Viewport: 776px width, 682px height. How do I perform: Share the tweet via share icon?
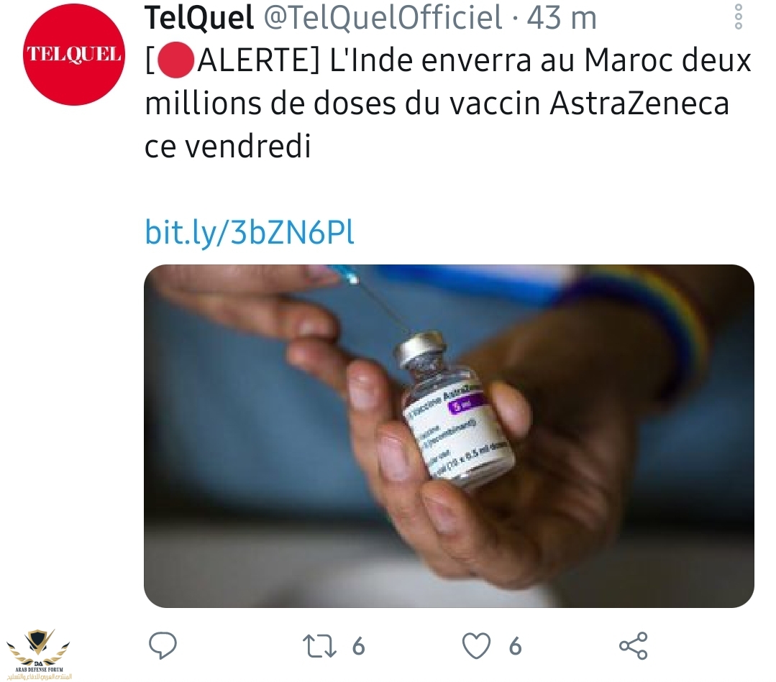click(x=634, y=646)
